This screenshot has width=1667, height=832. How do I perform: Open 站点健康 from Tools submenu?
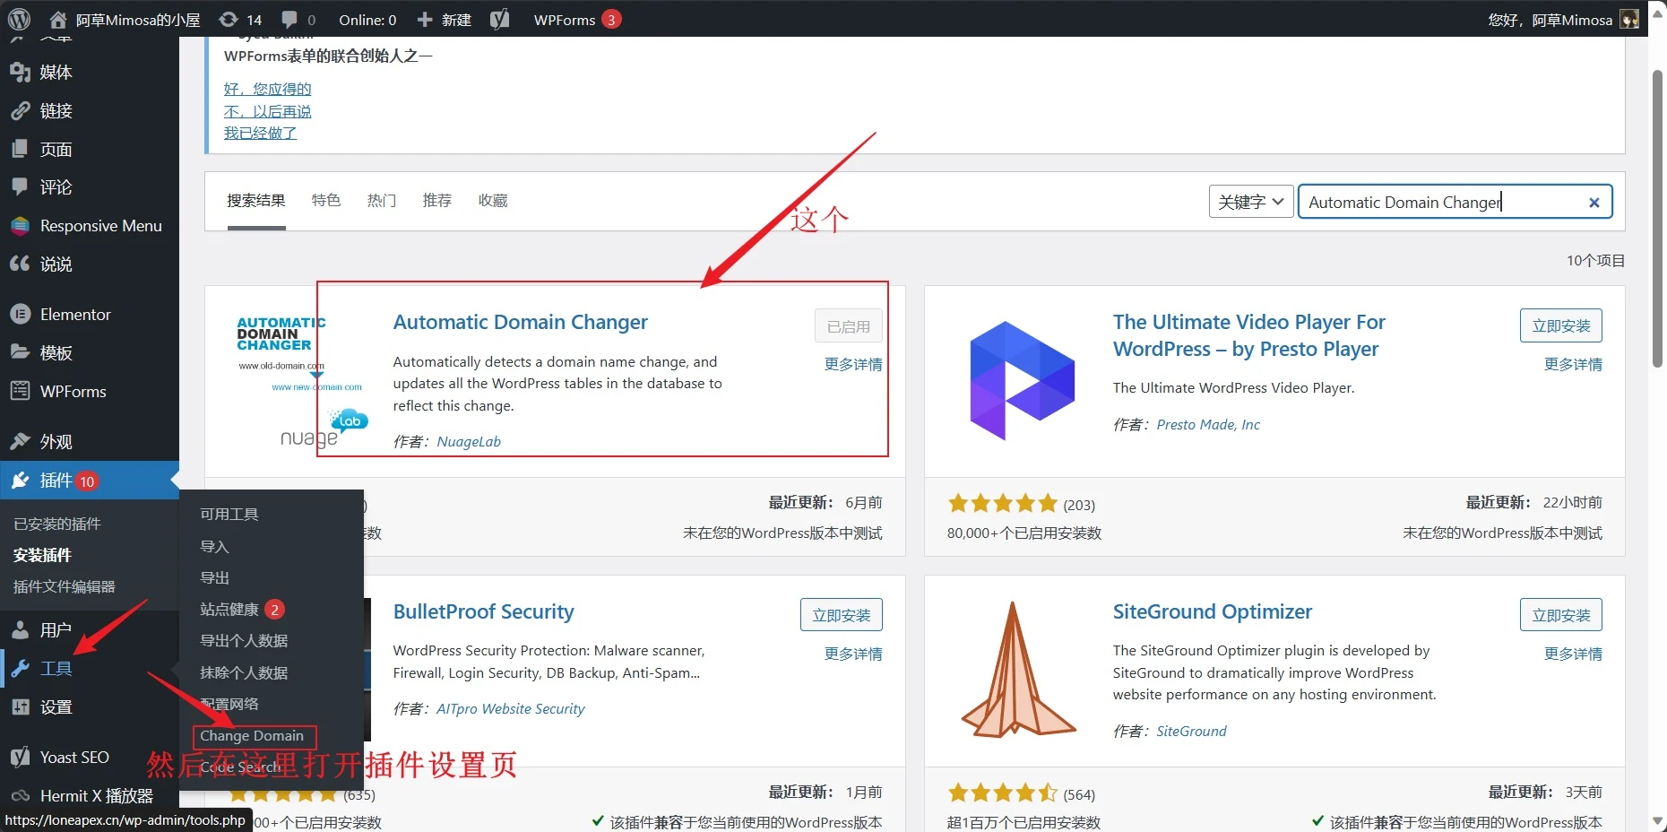point(229,610)
